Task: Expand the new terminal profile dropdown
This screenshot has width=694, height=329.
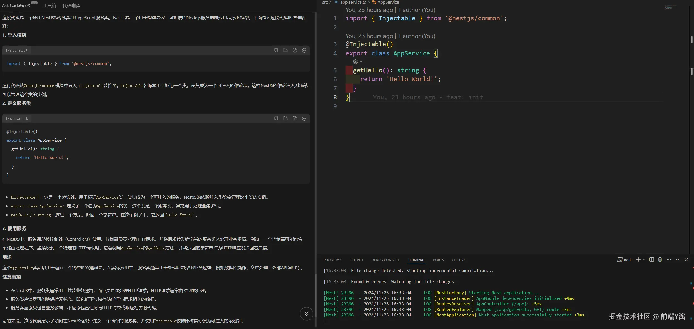Action: point(644,260)
